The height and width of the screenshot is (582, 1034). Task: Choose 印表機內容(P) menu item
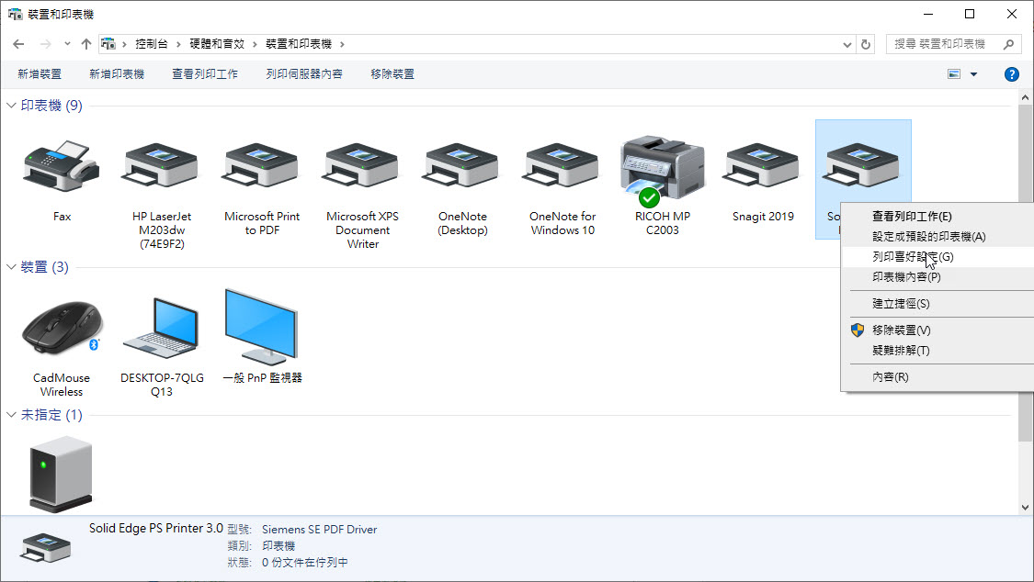coord(937,277)
